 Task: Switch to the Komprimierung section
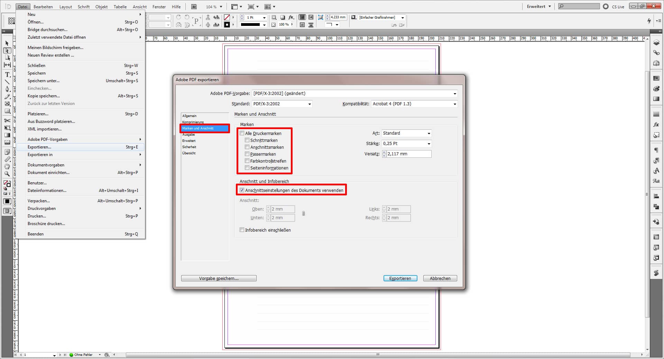[193, 122]
